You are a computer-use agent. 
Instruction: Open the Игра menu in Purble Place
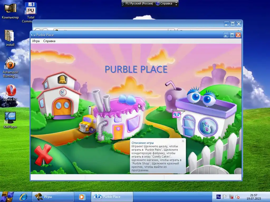point(36,41)
